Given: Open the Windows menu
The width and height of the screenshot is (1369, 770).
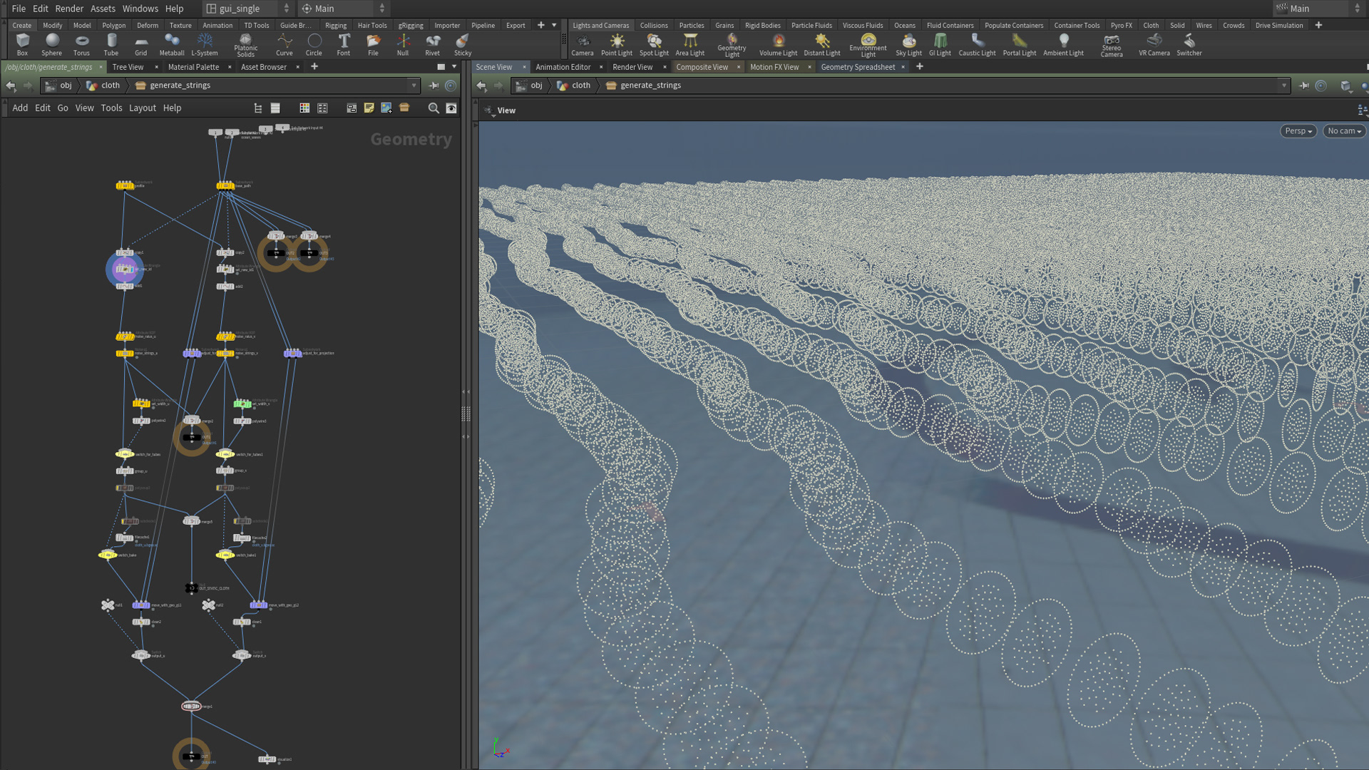Looking at the screenshot, I should tap(140, 9).
